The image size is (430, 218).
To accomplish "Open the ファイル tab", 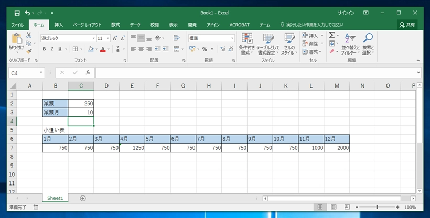I will (x=17, y=25).
